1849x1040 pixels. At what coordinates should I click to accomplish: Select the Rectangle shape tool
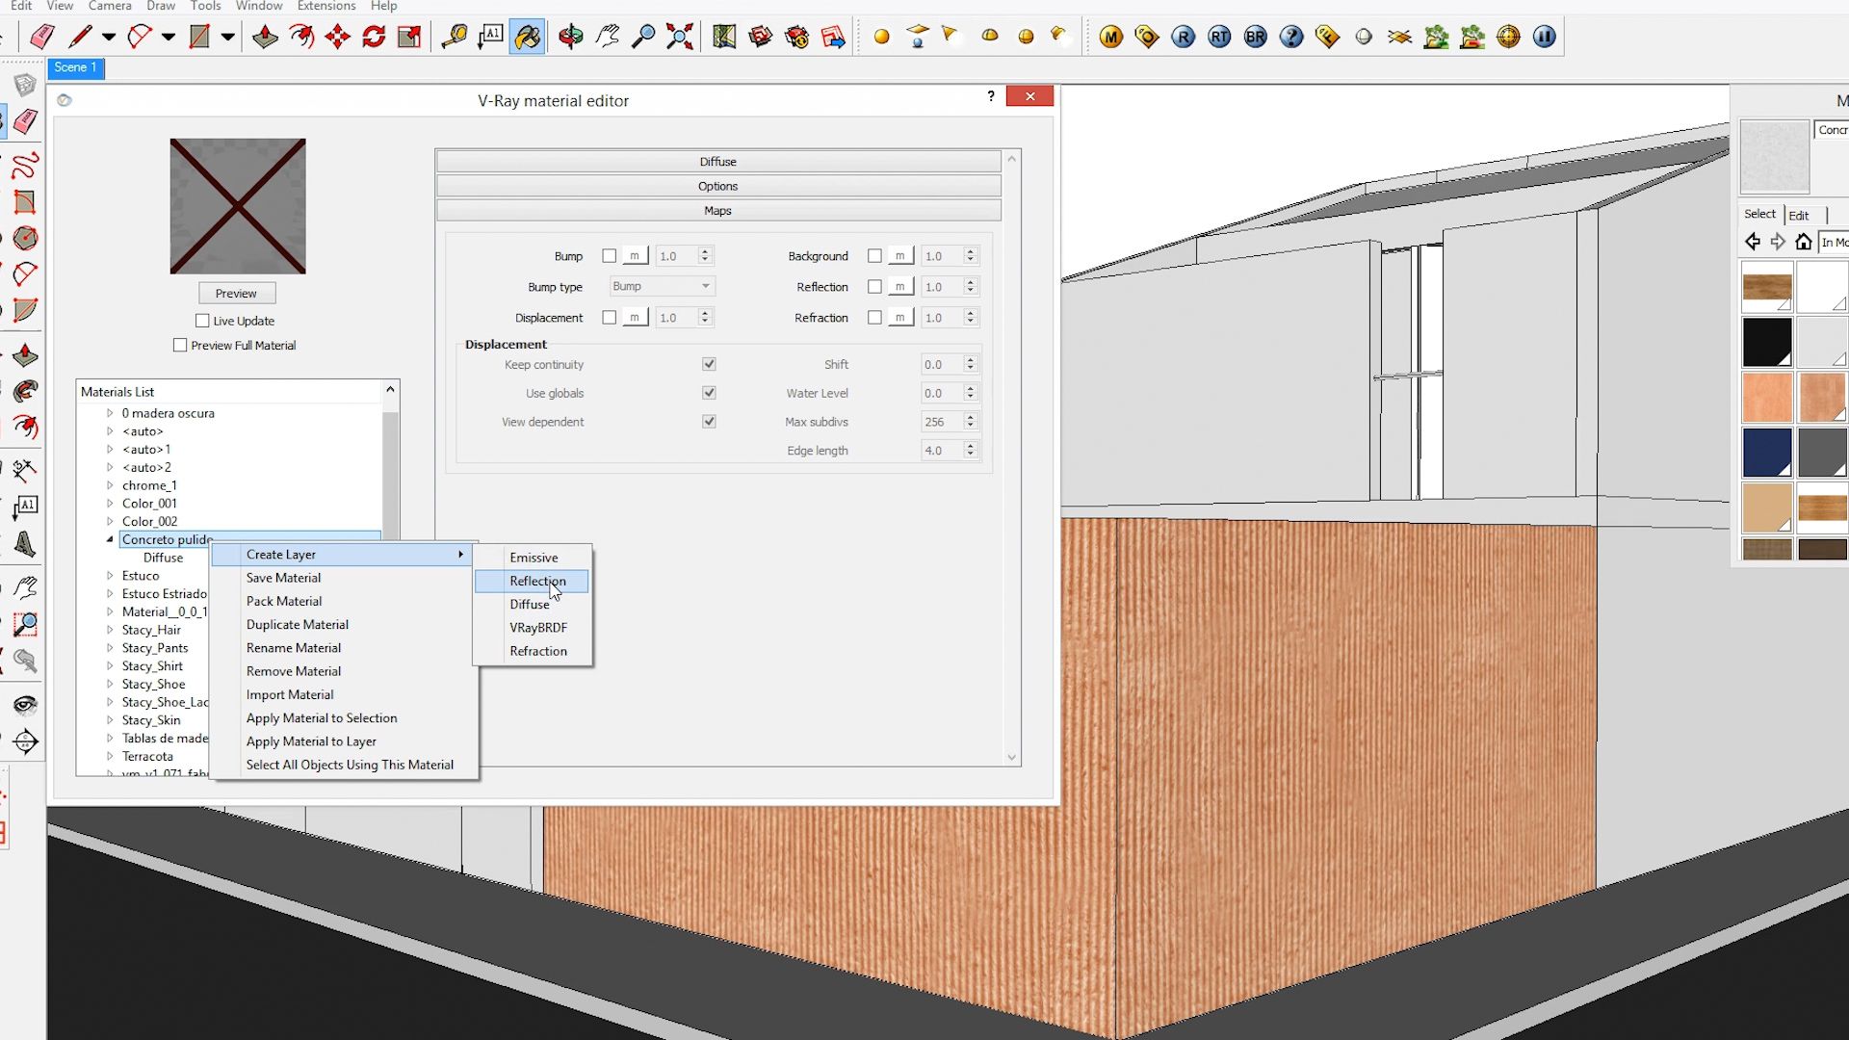pyautogui.click(x=199, y=37)
